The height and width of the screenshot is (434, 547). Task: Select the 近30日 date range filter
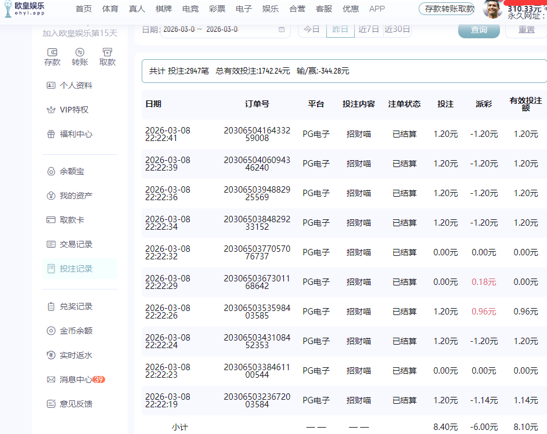[x=397, y=28]
